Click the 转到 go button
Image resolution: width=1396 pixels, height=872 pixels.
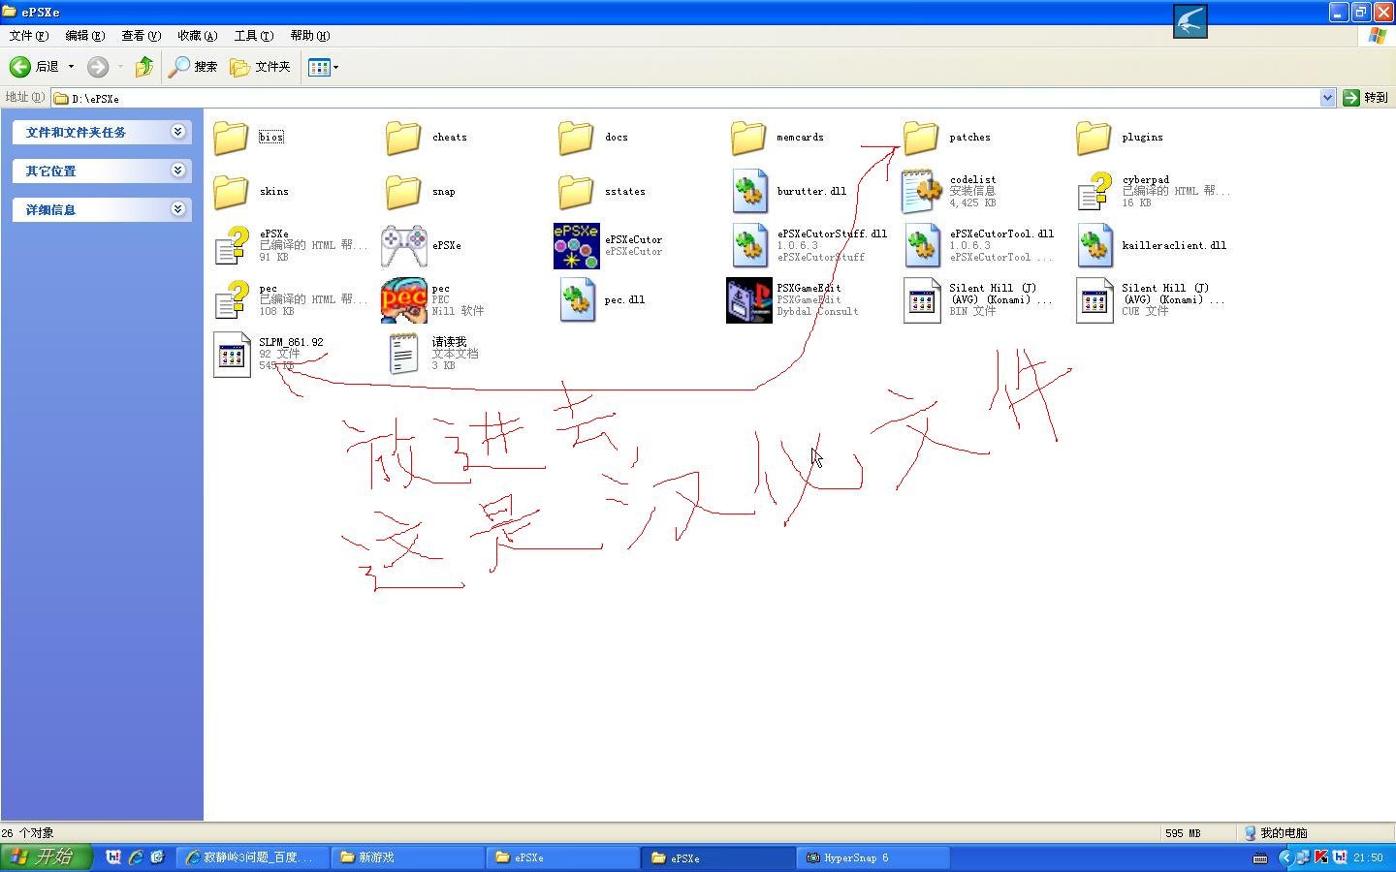tap(1366, 98)
